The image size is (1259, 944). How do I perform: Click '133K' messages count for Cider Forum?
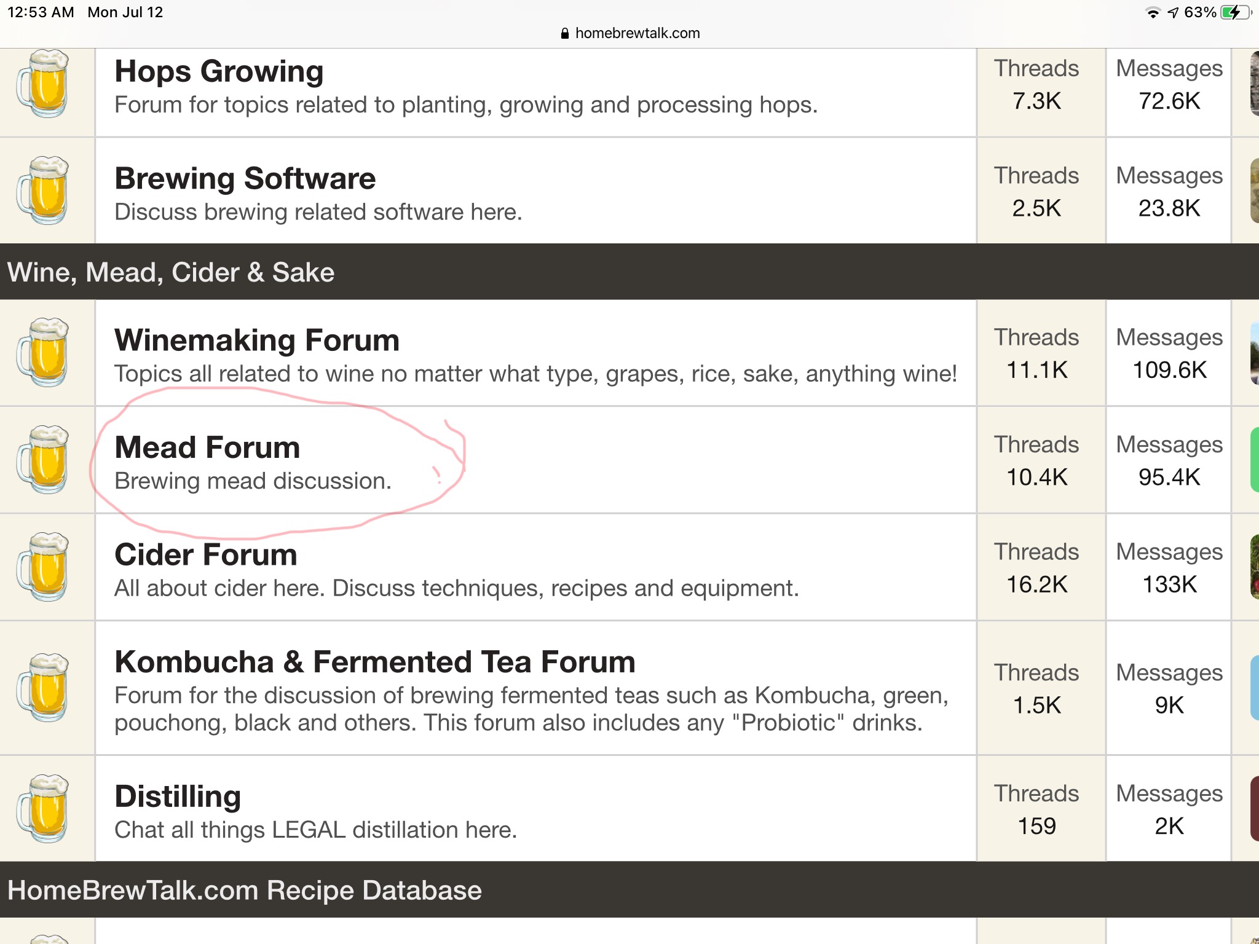tap(1169, 584)
